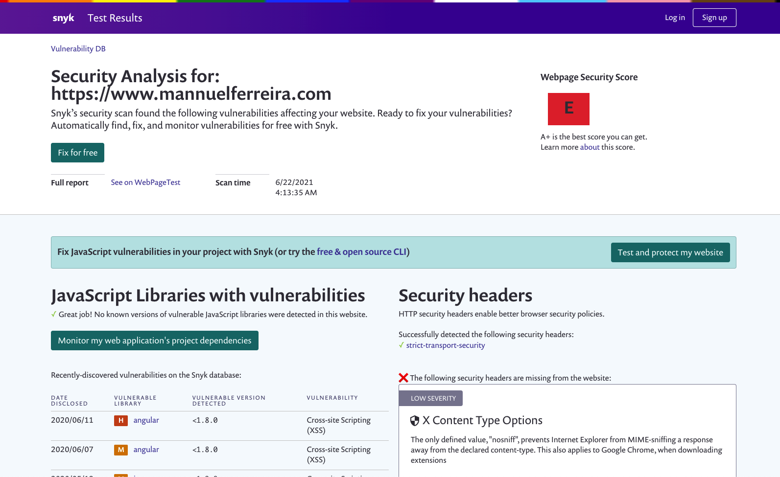The height and width of the screenshot is (477, 780).
Task: Open the strict-transport-security header link
Action: tap(445, 345)
